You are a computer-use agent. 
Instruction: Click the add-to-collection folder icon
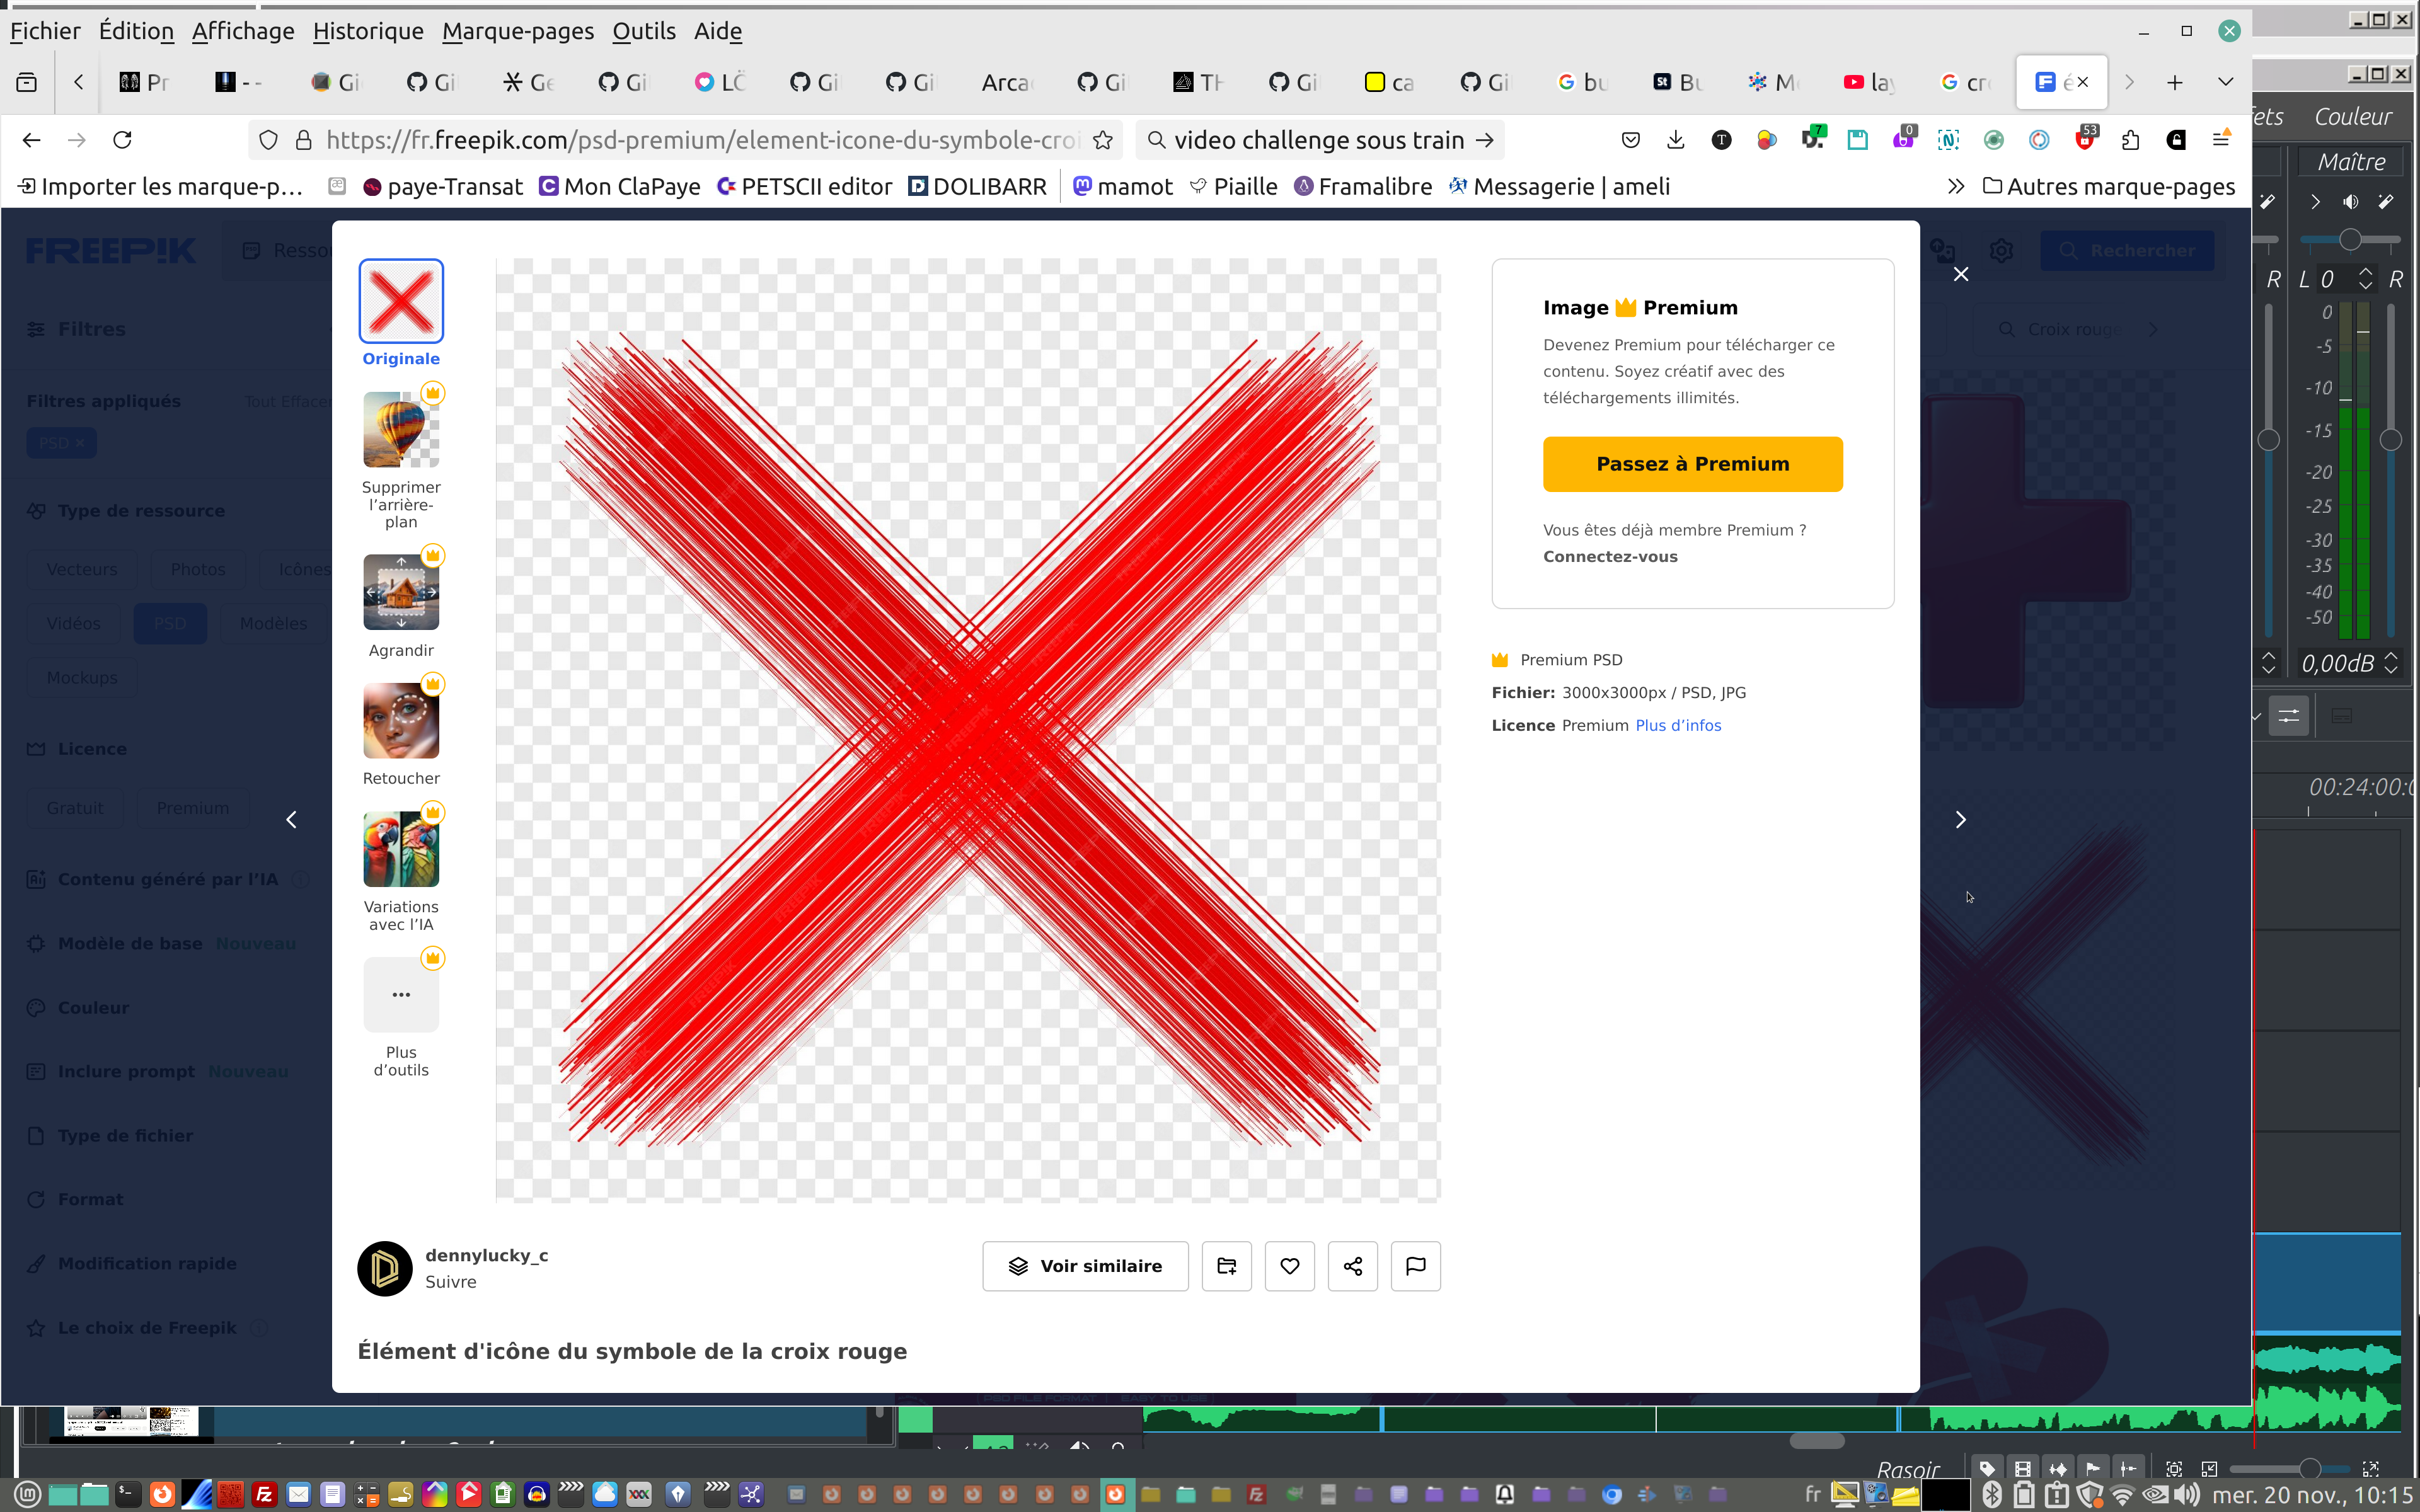pos(1226,1266)
